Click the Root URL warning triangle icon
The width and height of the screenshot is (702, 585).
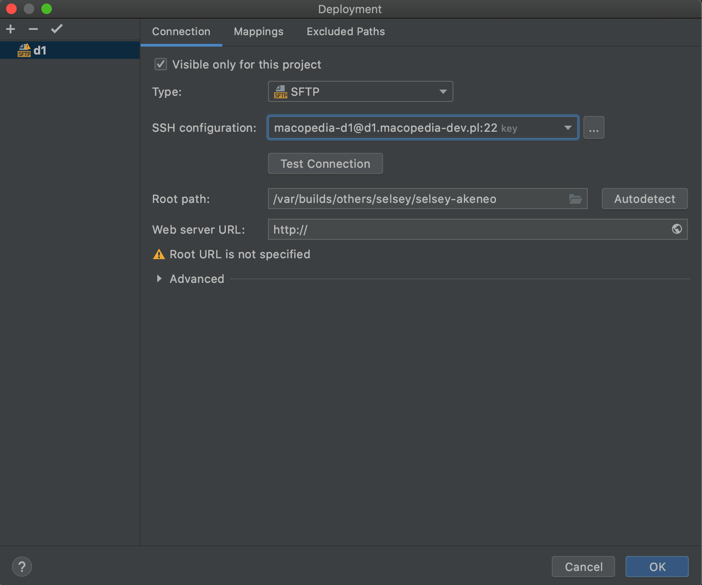(159, 254)
